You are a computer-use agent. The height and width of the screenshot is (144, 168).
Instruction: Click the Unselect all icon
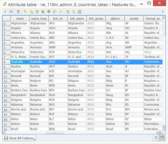[31, 12]
